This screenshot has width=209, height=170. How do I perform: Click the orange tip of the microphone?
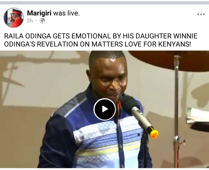[x=154, y=134]
